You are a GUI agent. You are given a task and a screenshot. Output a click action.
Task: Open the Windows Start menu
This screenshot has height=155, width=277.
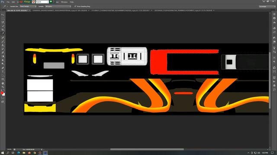pyautogui.click(x=3, y=153)
